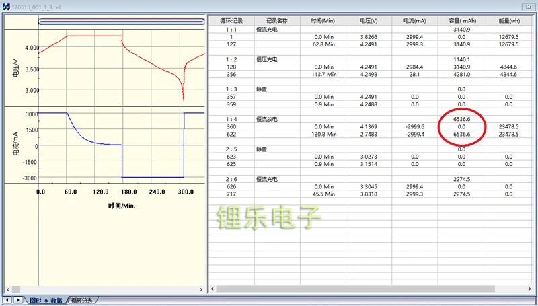
Task: Close the 170515_001_1_3.cel window
Action: [528, 7]
